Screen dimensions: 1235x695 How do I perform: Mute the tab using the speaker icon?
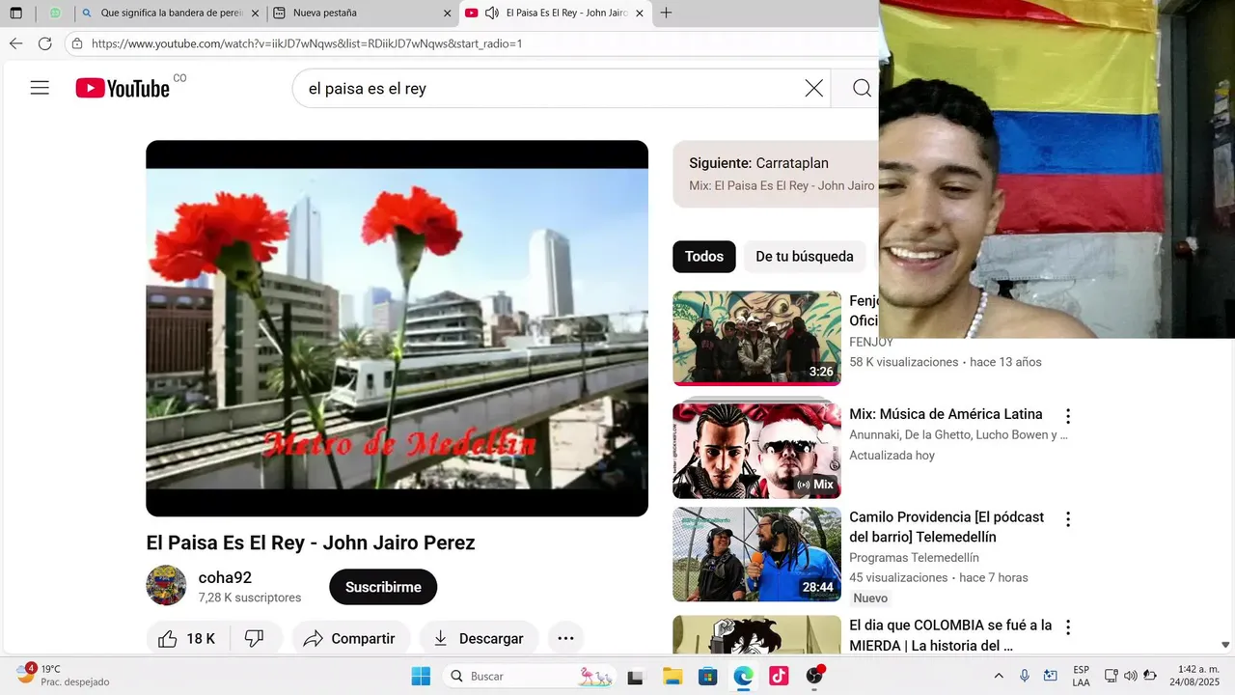click(x=492, y=13)
